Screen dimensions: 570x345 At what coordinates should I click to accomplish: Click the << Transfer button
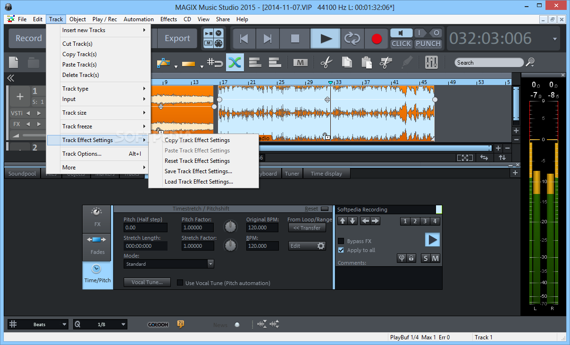point(307,228)
